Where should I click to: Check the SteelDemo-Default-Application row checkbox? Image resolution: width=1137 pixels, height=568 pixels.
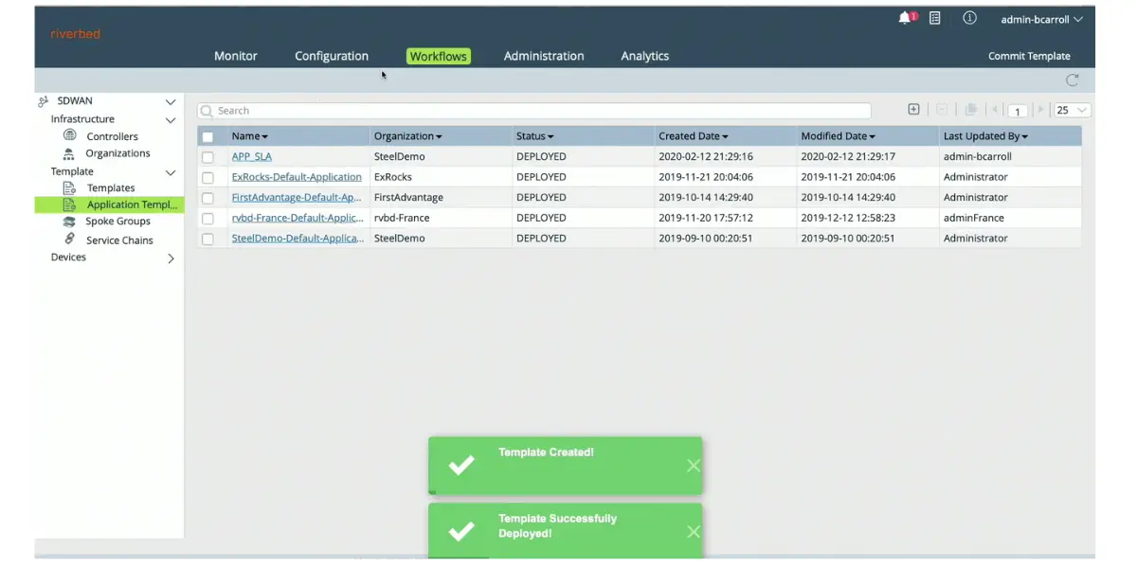208,239
